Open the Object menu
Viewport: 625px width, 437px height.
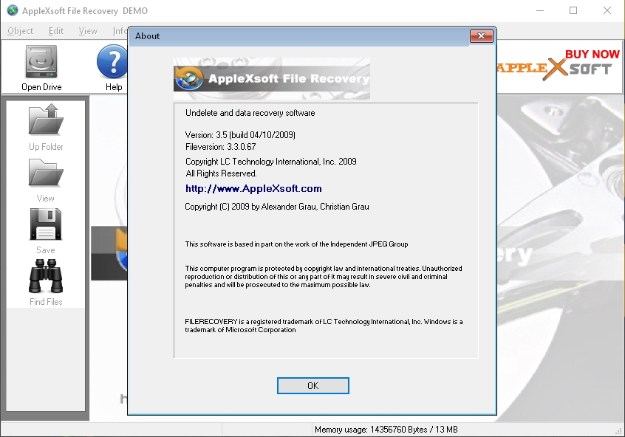pyautogui.click(x=21, y=31)
